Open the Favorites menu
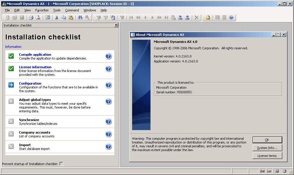The height and width of the screenshot is (175, 294). (x=42, y=10)
